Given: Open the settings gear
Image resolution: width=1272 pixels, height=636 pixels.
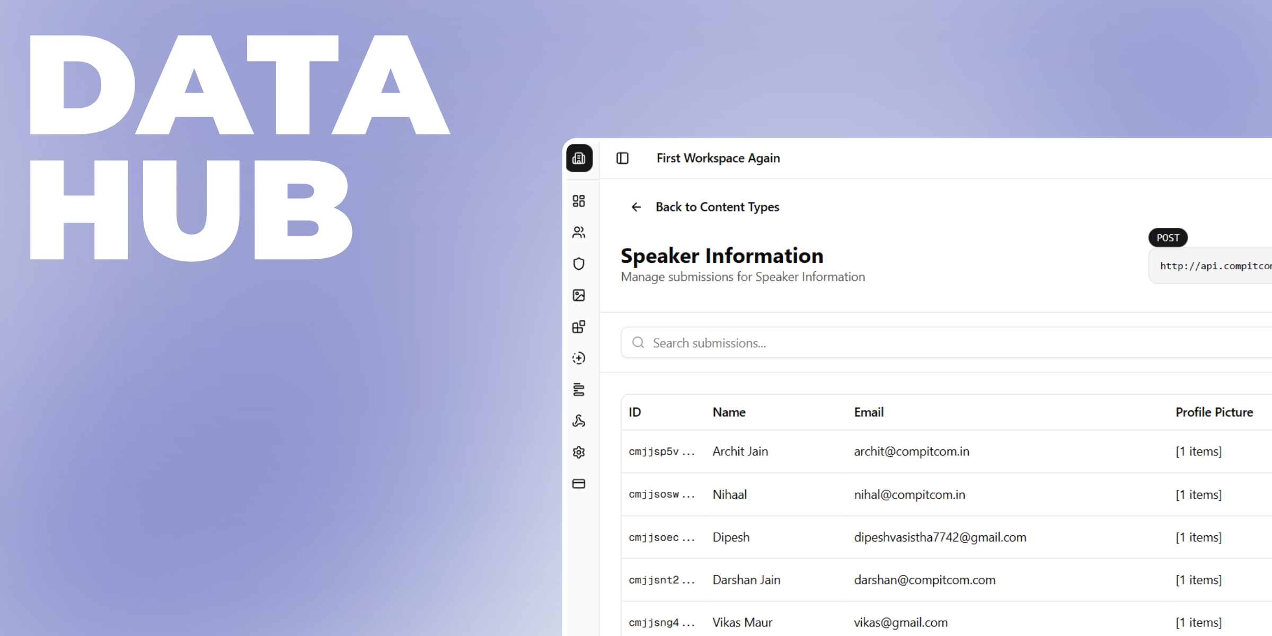Looking at the screenshot, I should coord(579,452).
